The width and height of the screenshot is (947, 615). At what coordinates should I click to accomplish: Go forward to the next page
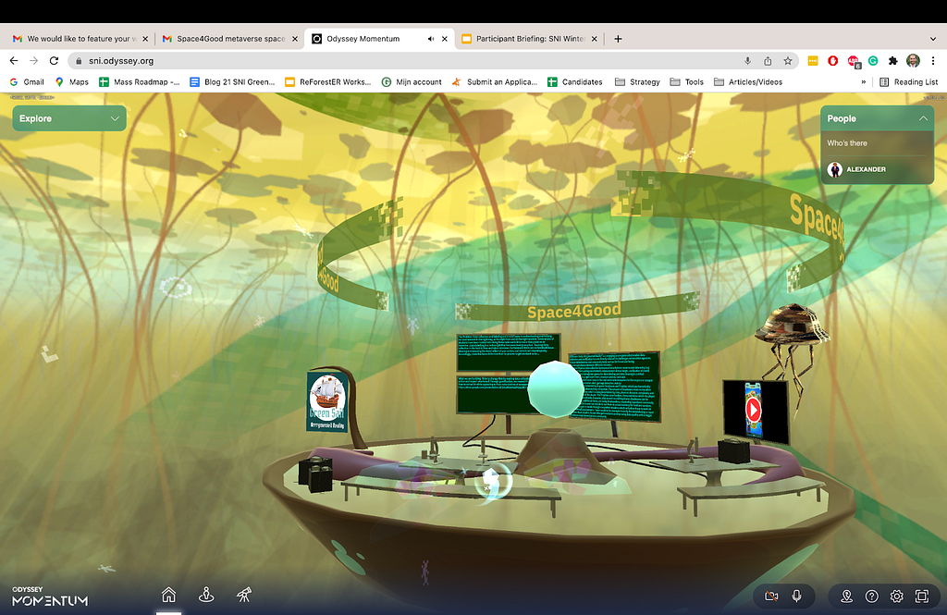[x=34, y=60]
